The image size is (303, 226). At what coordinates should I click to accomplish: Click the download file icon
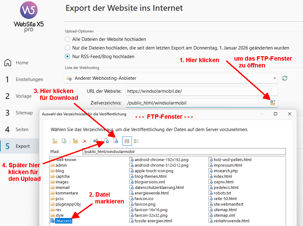[x=116, y=141]
